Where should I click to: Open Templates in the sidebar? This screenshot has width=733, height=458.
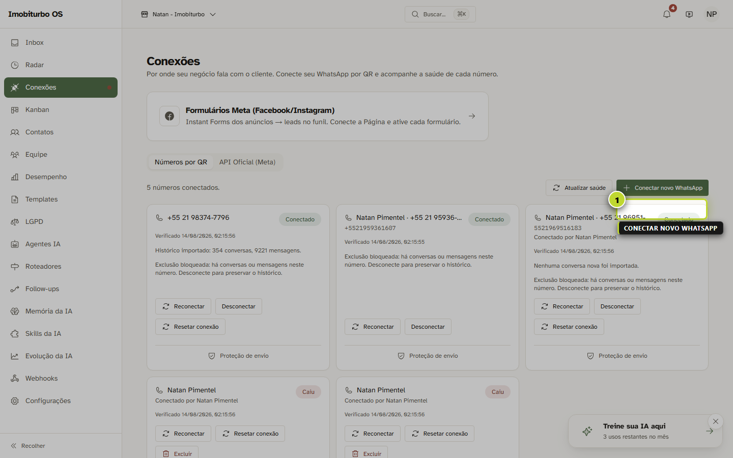click(61, 199)
